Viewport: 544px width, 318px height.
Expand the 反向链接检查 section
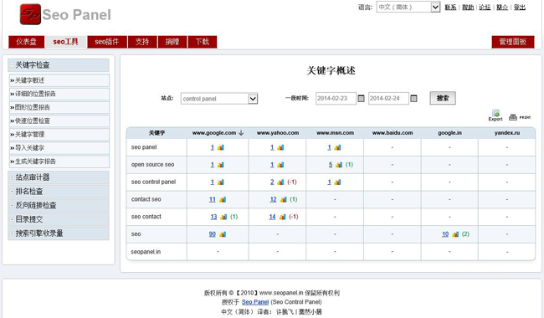click(x=59, y=205)
